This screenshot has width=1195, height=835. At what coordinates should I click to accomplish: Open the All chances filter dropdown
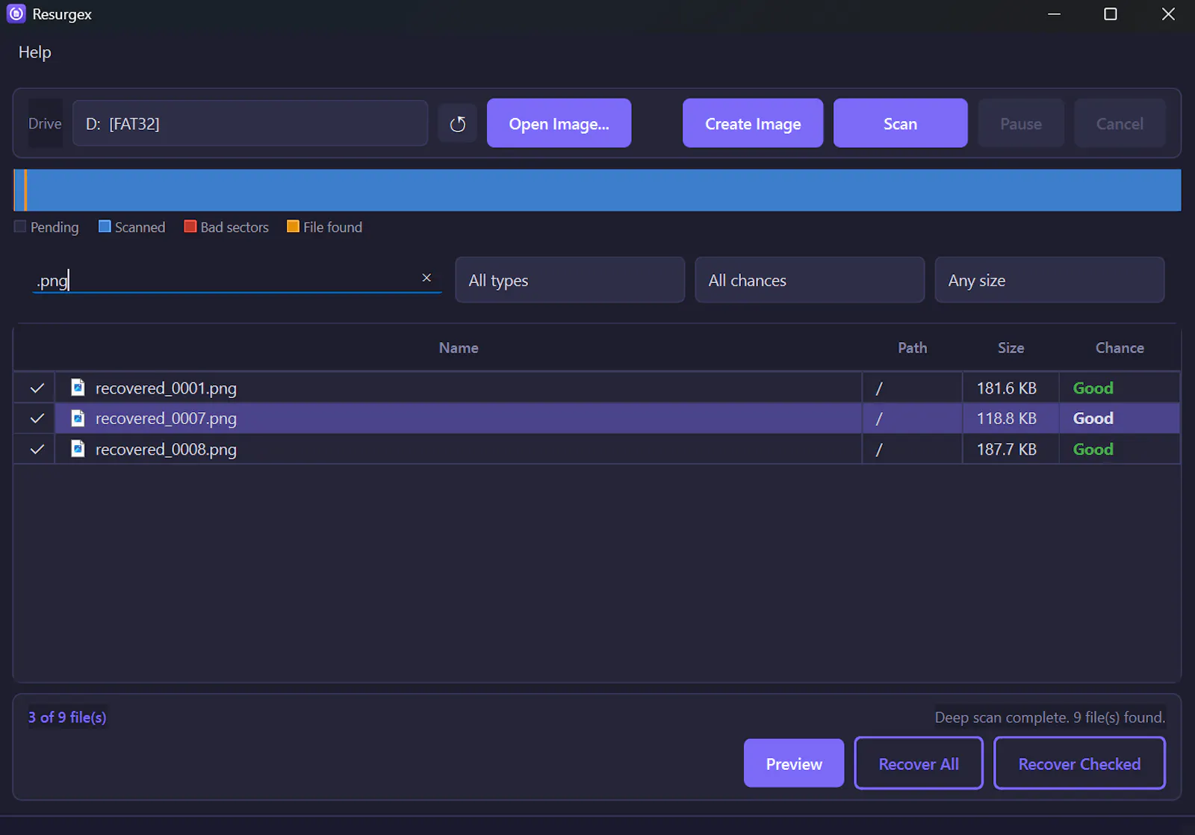[810, 280]
